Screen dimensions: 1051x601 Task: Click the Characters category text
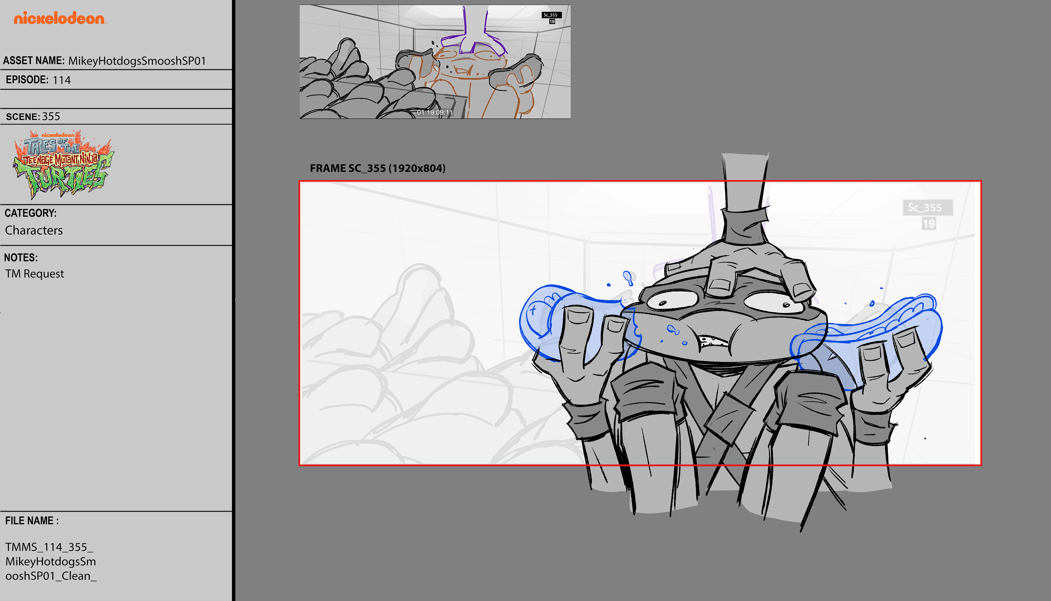(x=34, y=230)
